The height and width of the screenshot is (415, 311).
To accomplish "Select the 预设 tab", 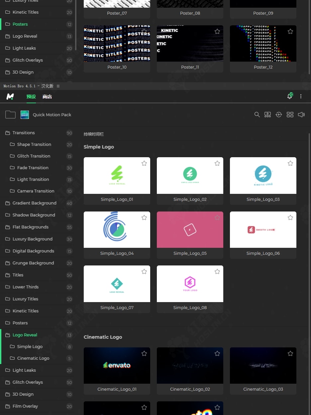I will 31,97.
